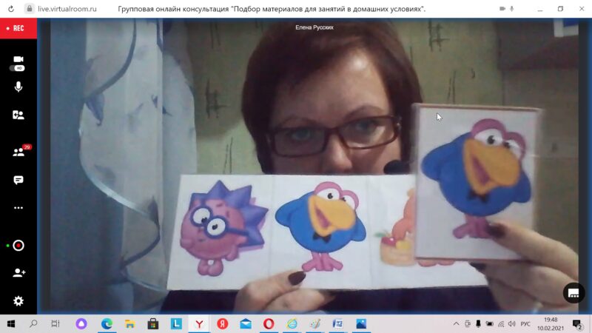Image resolution: width=592 pixels, height=333 pixels.
Task: Open the red Yandex Я taskbar icon
Action: click(223, 323)
